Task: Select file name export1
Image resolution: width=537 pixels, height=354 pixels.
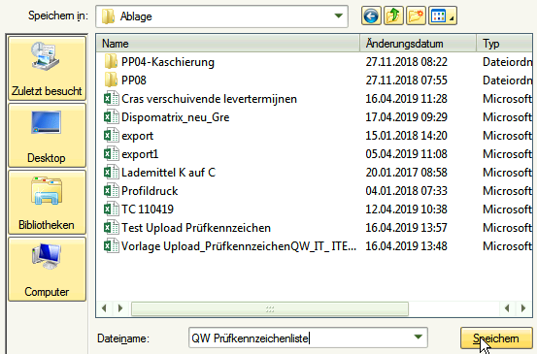Action: point(140,154)
